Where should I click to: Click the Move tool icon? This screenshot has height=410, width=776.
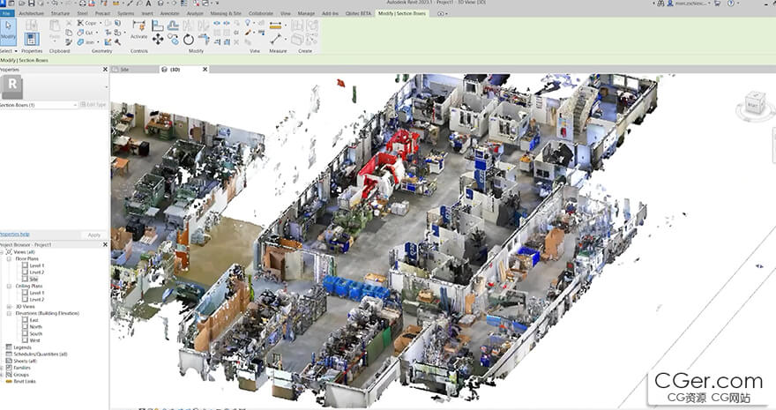pos(158,40)
